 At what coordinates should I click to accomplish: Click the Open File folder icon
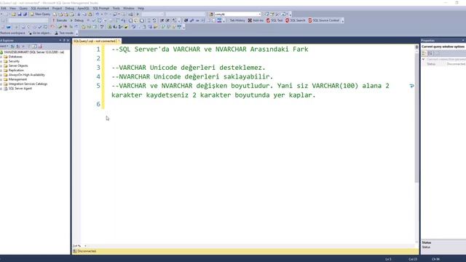[14, 15]
